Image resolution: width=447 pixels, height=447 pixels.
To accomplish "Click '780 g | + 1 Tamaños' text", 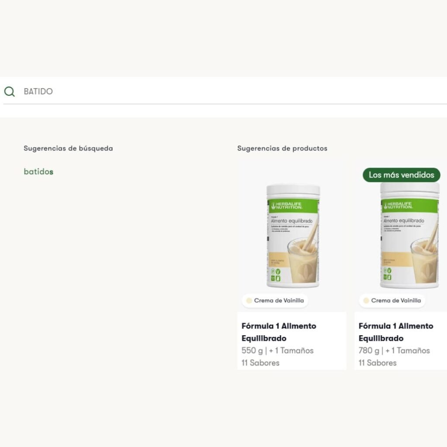I will click(x=394, y=351).
